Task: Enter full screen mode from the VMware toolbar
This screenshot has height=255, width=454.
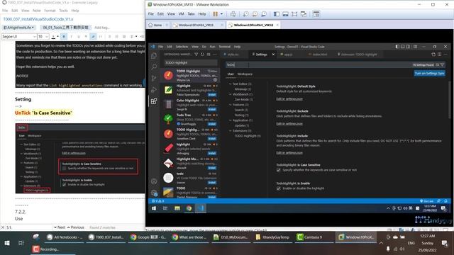Action: (x=294, y=14)
